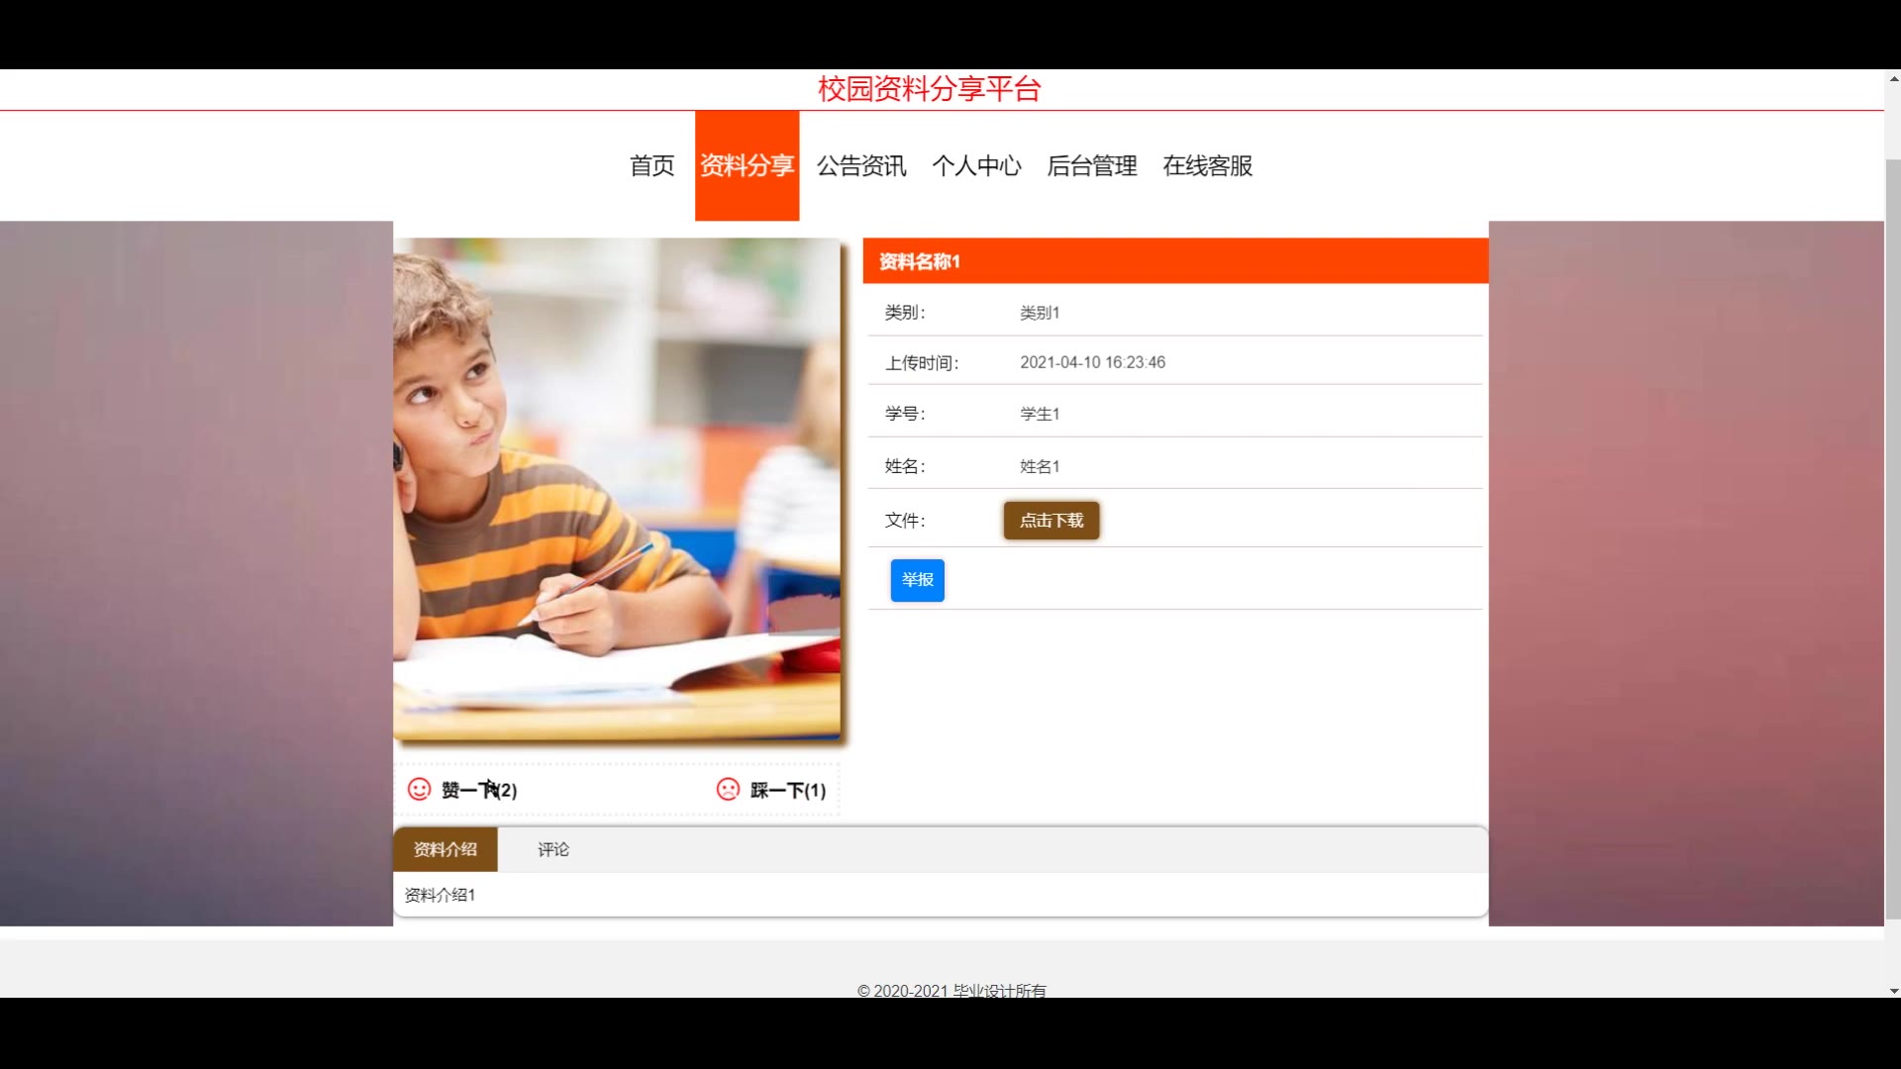This screenshot has height=1069, width=1901.
Task: Click the smiley icon beside 赞一下
Action: (420, 789)
